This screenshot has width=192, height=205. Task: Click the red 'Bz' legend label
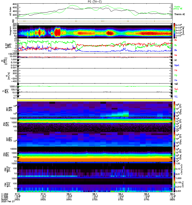coord(176,40)
